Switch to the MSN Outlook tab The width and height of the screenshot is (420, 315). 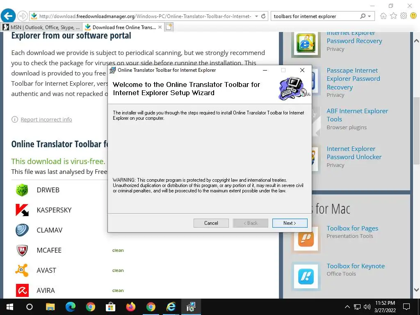(x=41, y=27)
